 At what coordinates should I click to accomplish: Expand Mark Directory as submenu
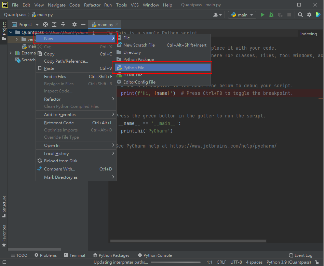click(x=76, y=177)
